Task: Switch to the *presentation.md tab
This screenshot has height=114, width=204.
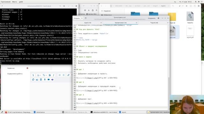Action: click(120, 23)
